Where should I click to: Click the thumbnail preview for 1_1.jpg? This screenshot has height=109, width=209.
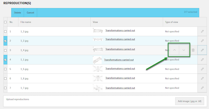point(97,60)
